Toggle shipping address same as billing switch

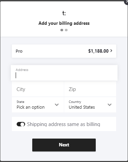[x=21, y=124]
